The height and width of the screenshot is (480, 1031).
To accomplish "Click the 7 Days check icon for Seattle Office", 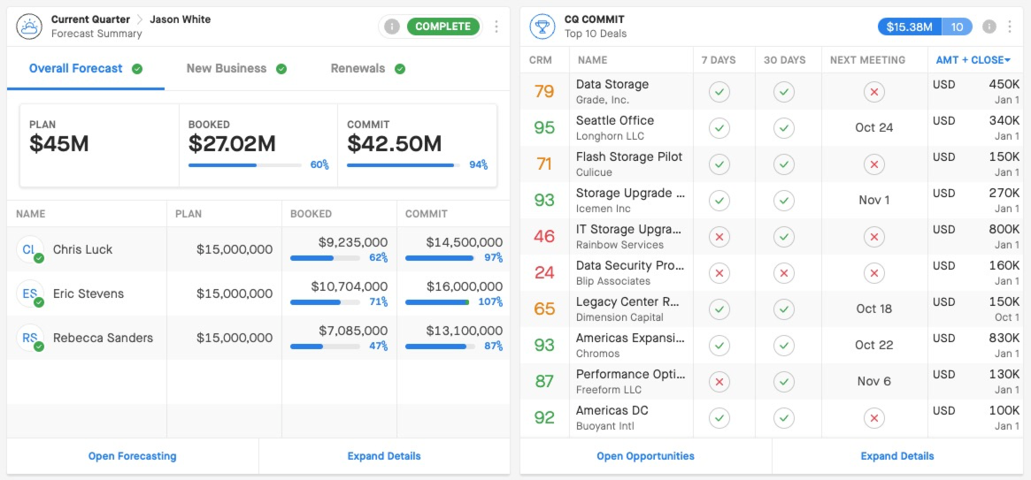I will (x=719, y=128).
